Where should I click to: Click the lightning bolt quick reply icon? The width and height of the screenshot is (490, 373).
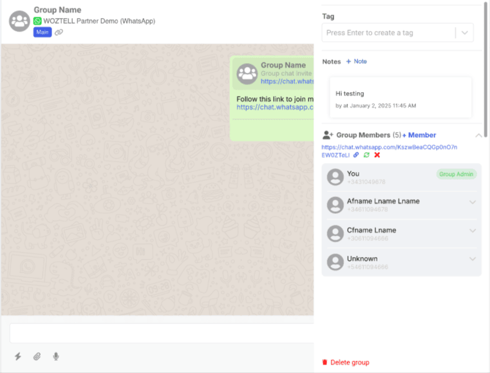pos(17,356)
